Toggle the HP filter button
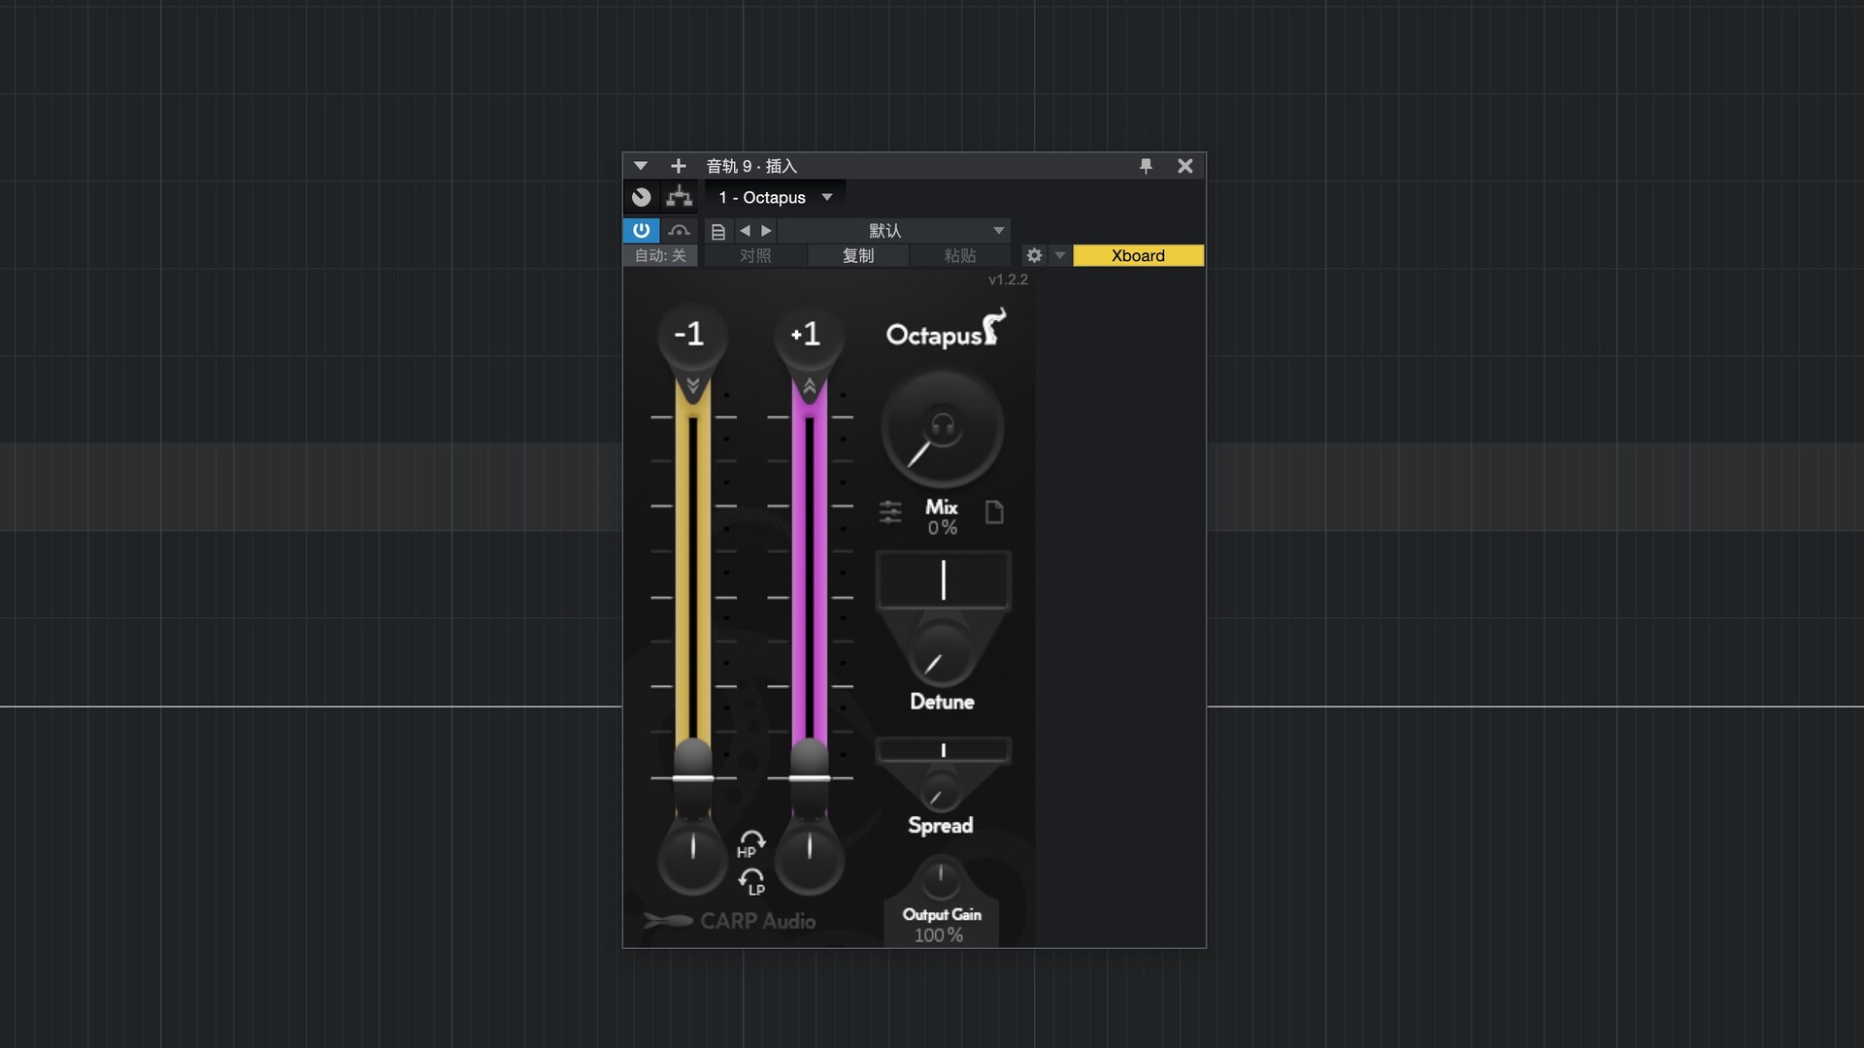 [750, 844]
